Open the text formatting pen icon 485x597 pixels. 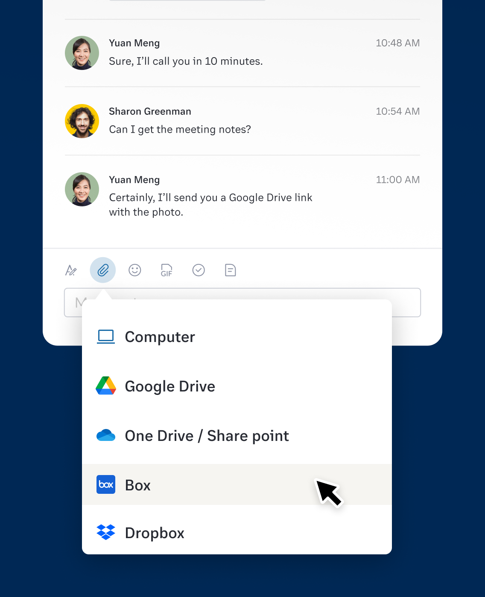tap(71, 270)
